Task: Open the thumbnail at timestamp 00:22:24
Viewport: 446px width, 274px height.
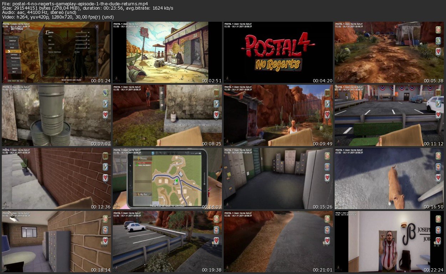Action: click(389, 241)
